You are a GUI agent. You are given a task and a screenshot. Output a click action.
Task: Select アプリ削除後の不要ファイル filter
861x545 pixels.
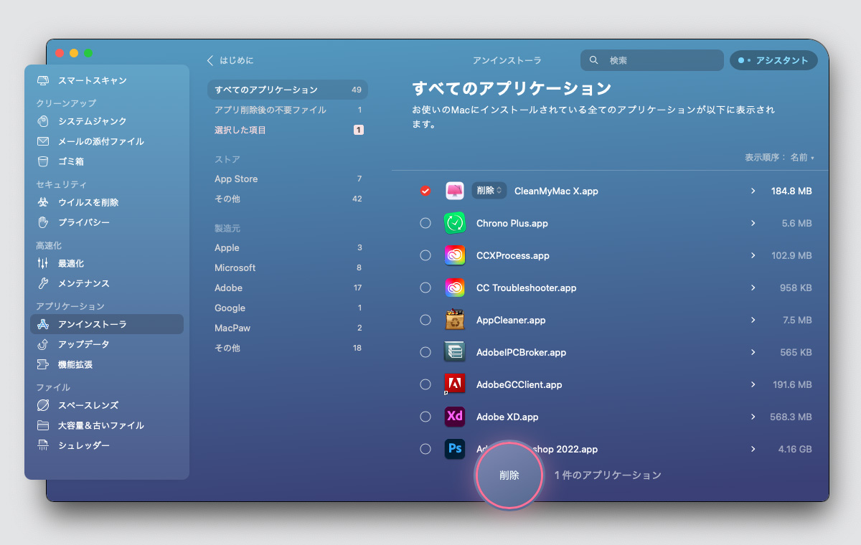288,110
